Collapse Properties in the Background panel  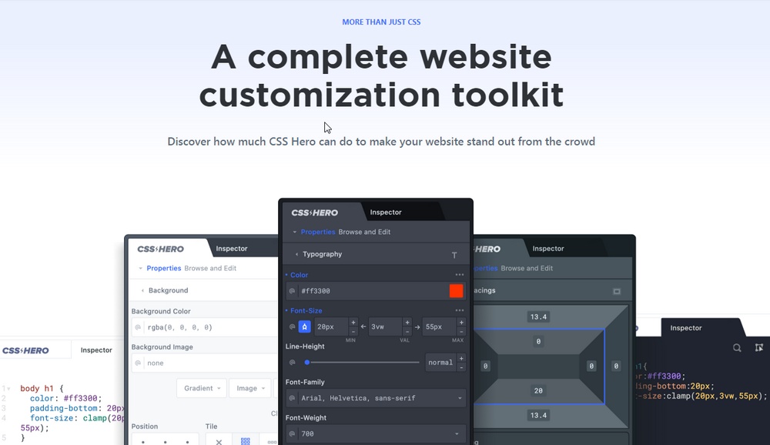[140, 268]
